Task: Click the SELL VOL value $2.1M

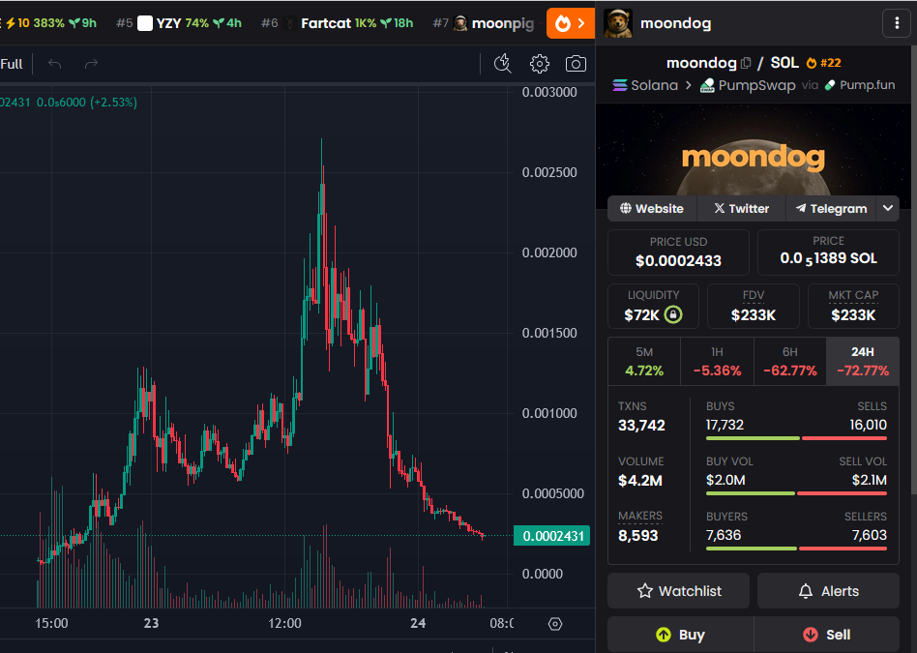Action: pyautogui.click(x=870, y=480)
